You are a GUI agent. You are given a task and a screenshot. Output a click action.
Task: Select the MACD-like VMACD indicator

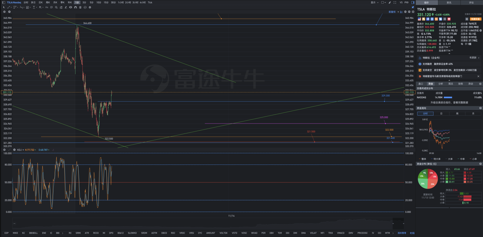pos(341,233)
